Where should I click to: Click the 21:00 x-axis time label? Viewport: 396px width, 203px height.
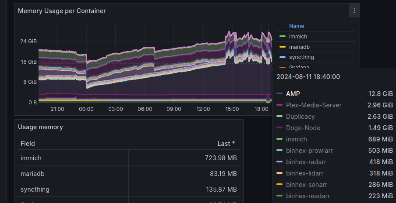point(57,109)
